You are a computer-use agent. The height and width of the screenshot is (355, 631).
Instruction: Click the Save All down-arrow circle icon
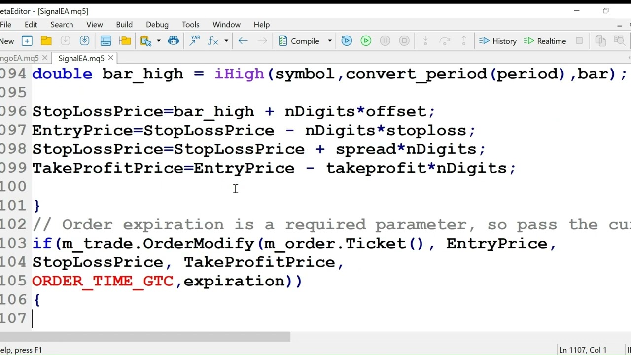tap(84, 41)
